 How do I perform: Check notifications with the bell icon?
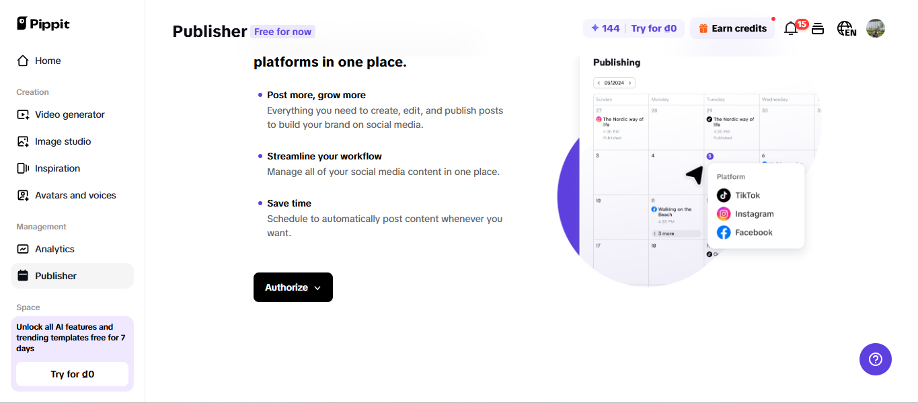[x=791, y=28]
